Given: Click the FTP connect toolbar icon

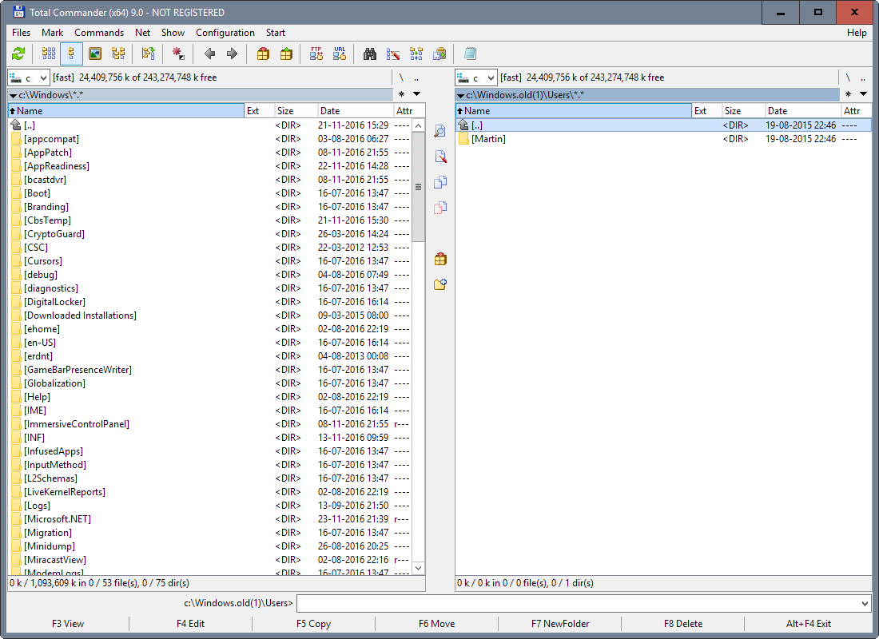Looking at the screenshot, I should (x=316, y=54).
